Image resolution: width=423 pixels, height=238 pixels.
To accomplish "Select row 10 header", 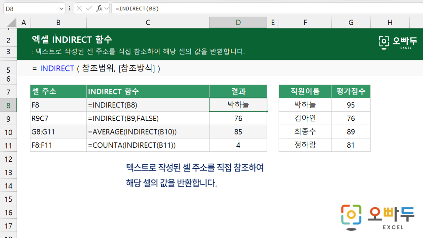I will tap(8, 132).
